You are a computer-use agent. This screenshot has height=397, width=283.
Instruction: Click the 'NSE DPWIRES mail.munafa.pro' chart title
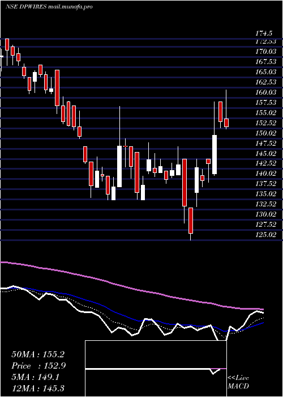click(x=49, y=7)
